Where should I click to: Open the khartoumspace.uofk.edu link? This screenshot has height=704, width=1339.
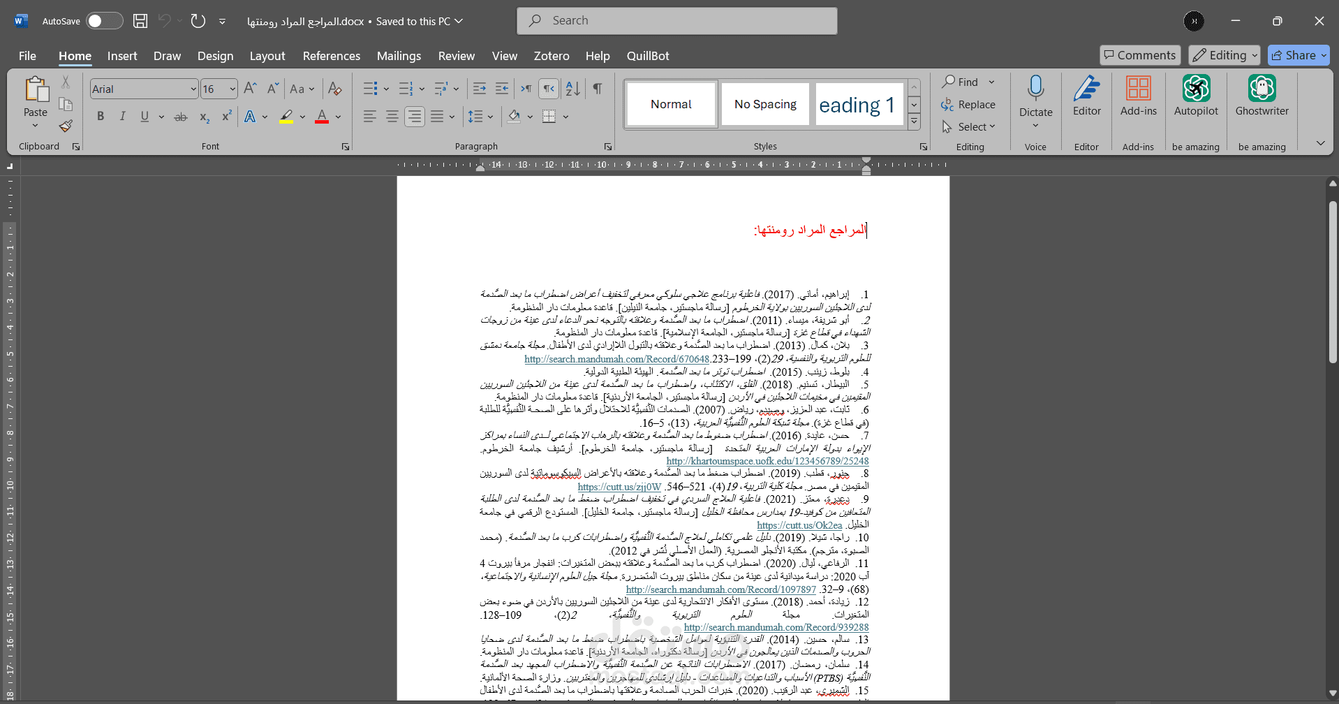[767, 461]
